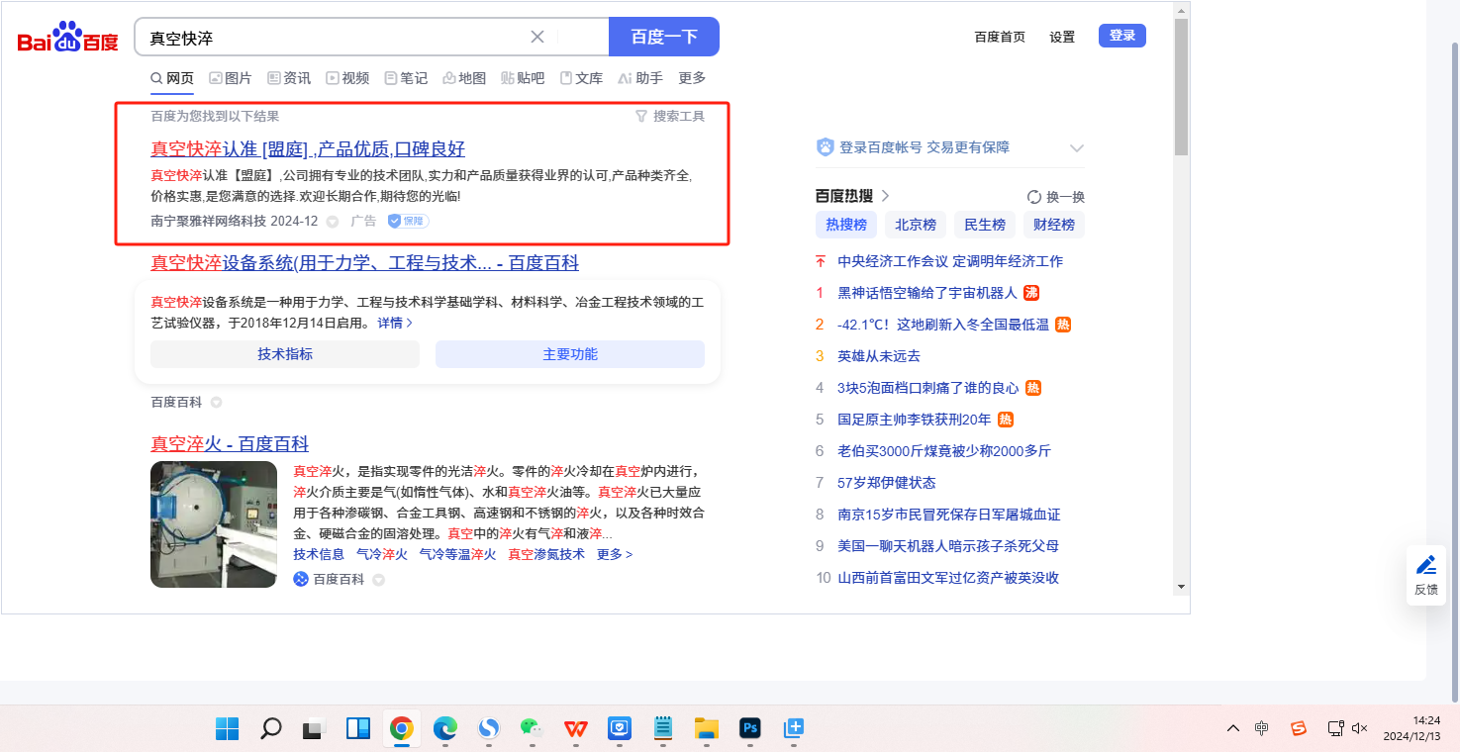Open WPS Office from taskbar
Screen dimensions: 1460x752
coord(575,729)
